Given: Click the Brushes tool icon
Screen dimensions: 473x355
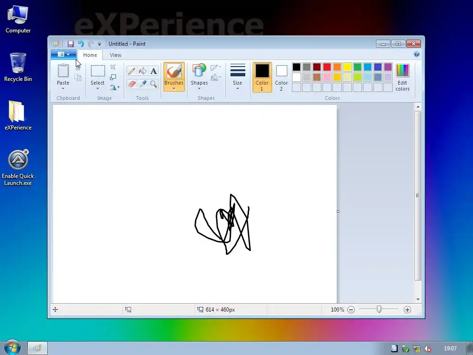Looking at the screenshot, I should (x=174, y=71).
